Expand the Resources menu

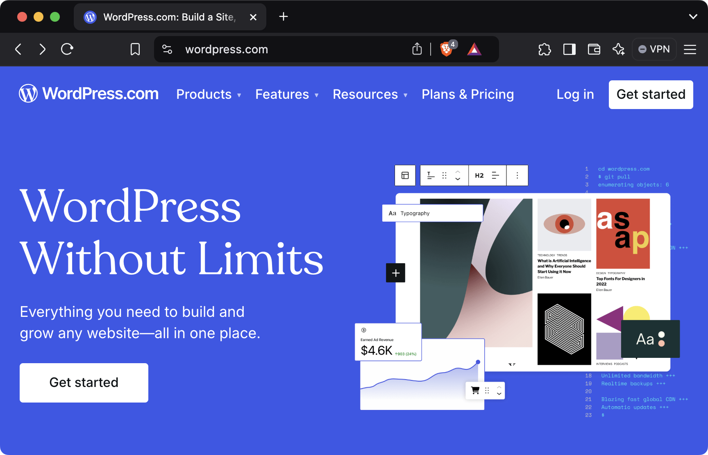tap(369, 94)
